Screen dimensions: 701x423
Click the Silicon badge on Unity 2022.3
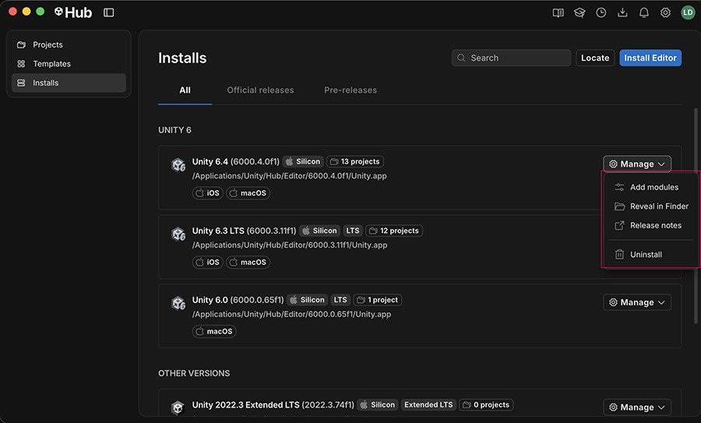coord(378,404)
